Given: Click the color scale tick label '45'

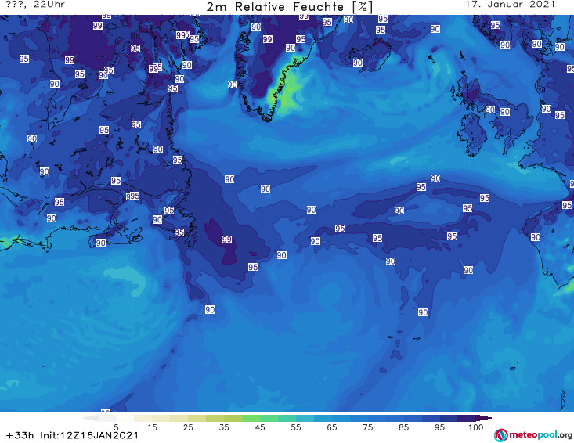Looking at the screenshot, I should click(260, 427).
